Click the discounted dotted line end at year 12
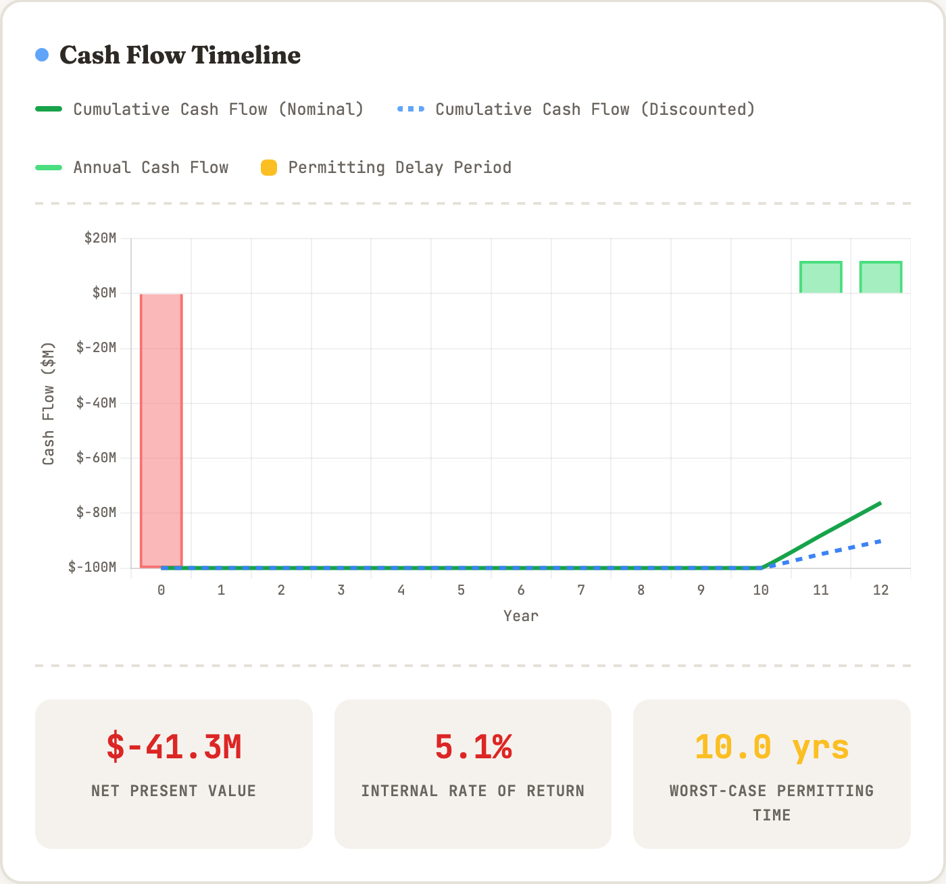 pyautogui.click(x=880, y=541)
